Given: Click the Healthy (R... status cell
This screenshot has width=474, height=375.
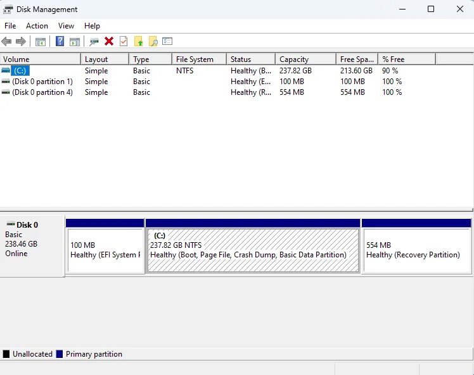Looking at the screenshot, I should tap(251, 92).
